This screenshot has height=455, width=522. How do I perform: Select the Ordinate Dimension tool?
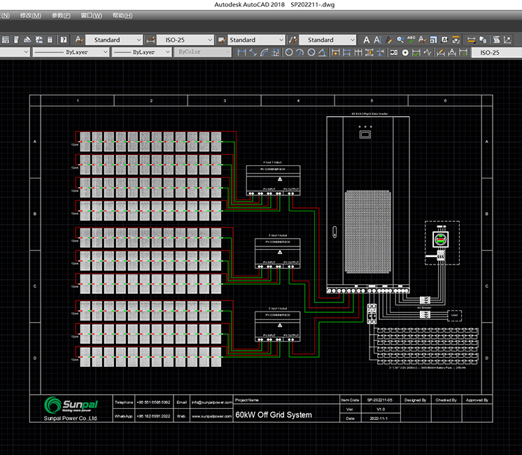point(276,52)
